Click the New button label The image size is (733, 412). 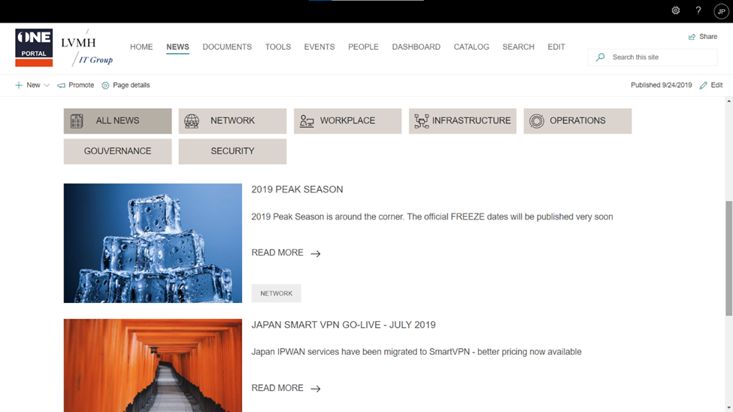(x=33, y=85)
